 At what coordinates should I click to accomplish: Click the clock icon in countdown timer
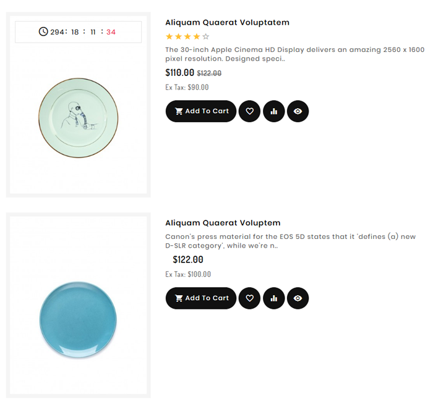click(43, 31)
